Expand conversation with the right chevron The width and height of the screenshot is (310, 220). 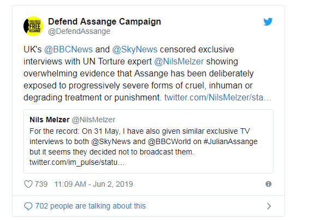point(269,206)
